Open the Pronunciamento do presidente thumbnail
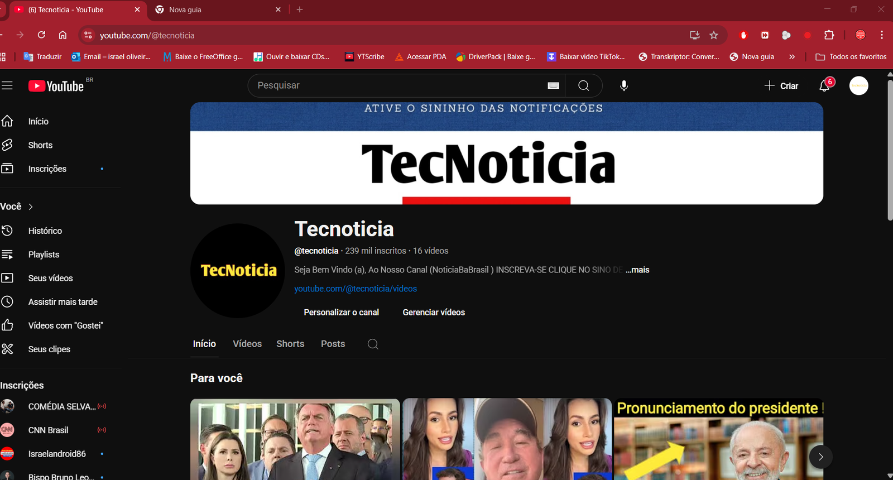This screenshot has width=893, height=480. (x=719, y=439)
